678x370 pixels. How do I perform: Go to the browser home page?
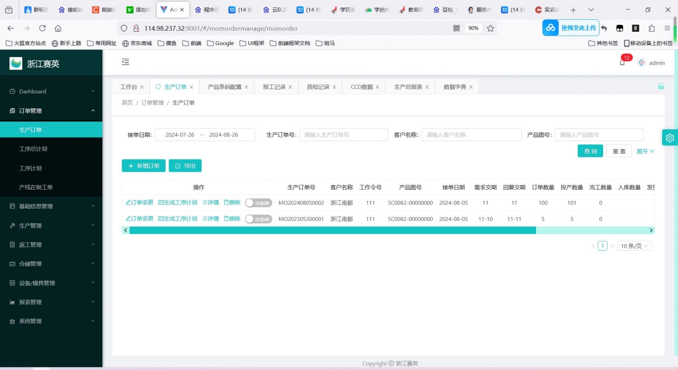[x=58, y=28]
